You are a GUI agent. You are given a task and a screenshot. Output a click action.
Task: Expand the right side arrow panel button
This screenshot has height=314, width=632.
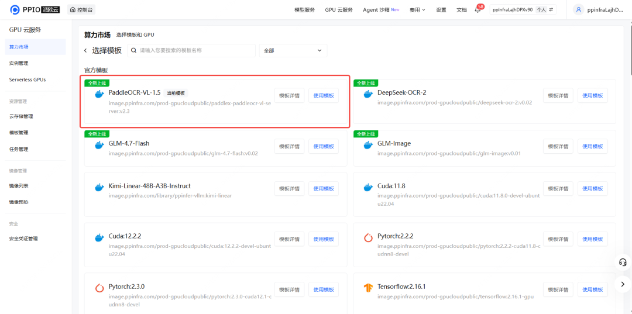[x=623, y=284]
